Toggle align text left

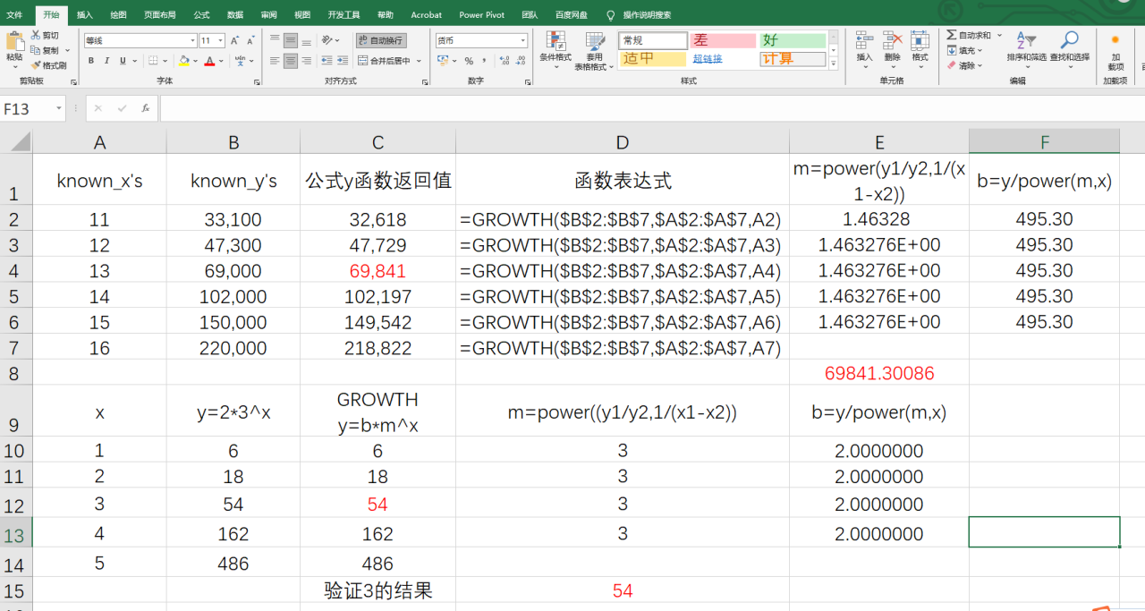[275, 61]
